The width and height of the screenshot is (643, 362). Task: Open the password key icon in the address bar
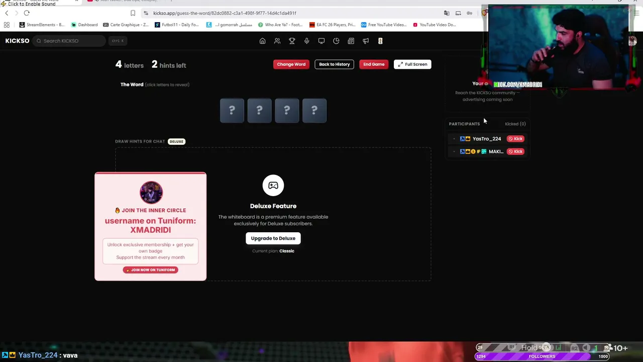pos(470,13)
